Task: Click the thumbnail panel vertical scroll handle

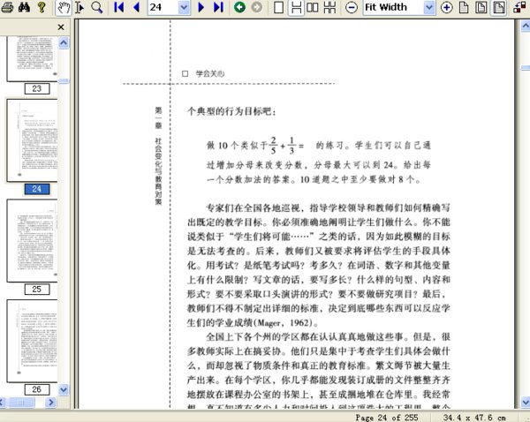Action: click(x=64, y=81)
